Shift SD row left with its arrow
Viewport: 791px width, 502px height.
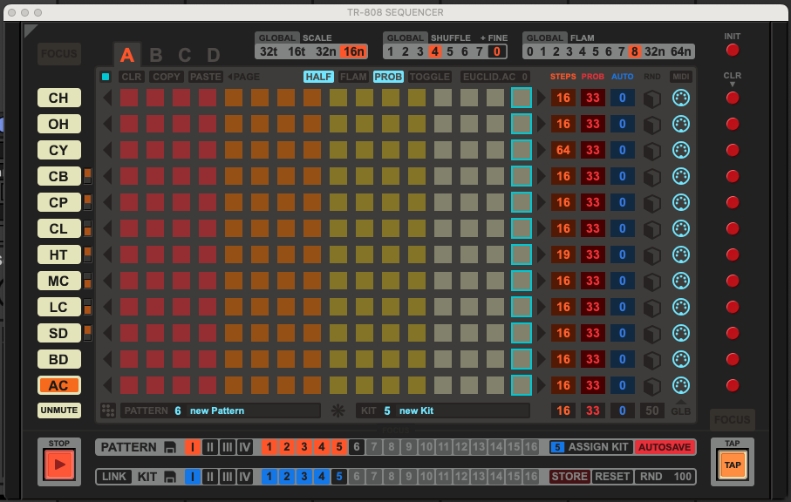[107, 333]
